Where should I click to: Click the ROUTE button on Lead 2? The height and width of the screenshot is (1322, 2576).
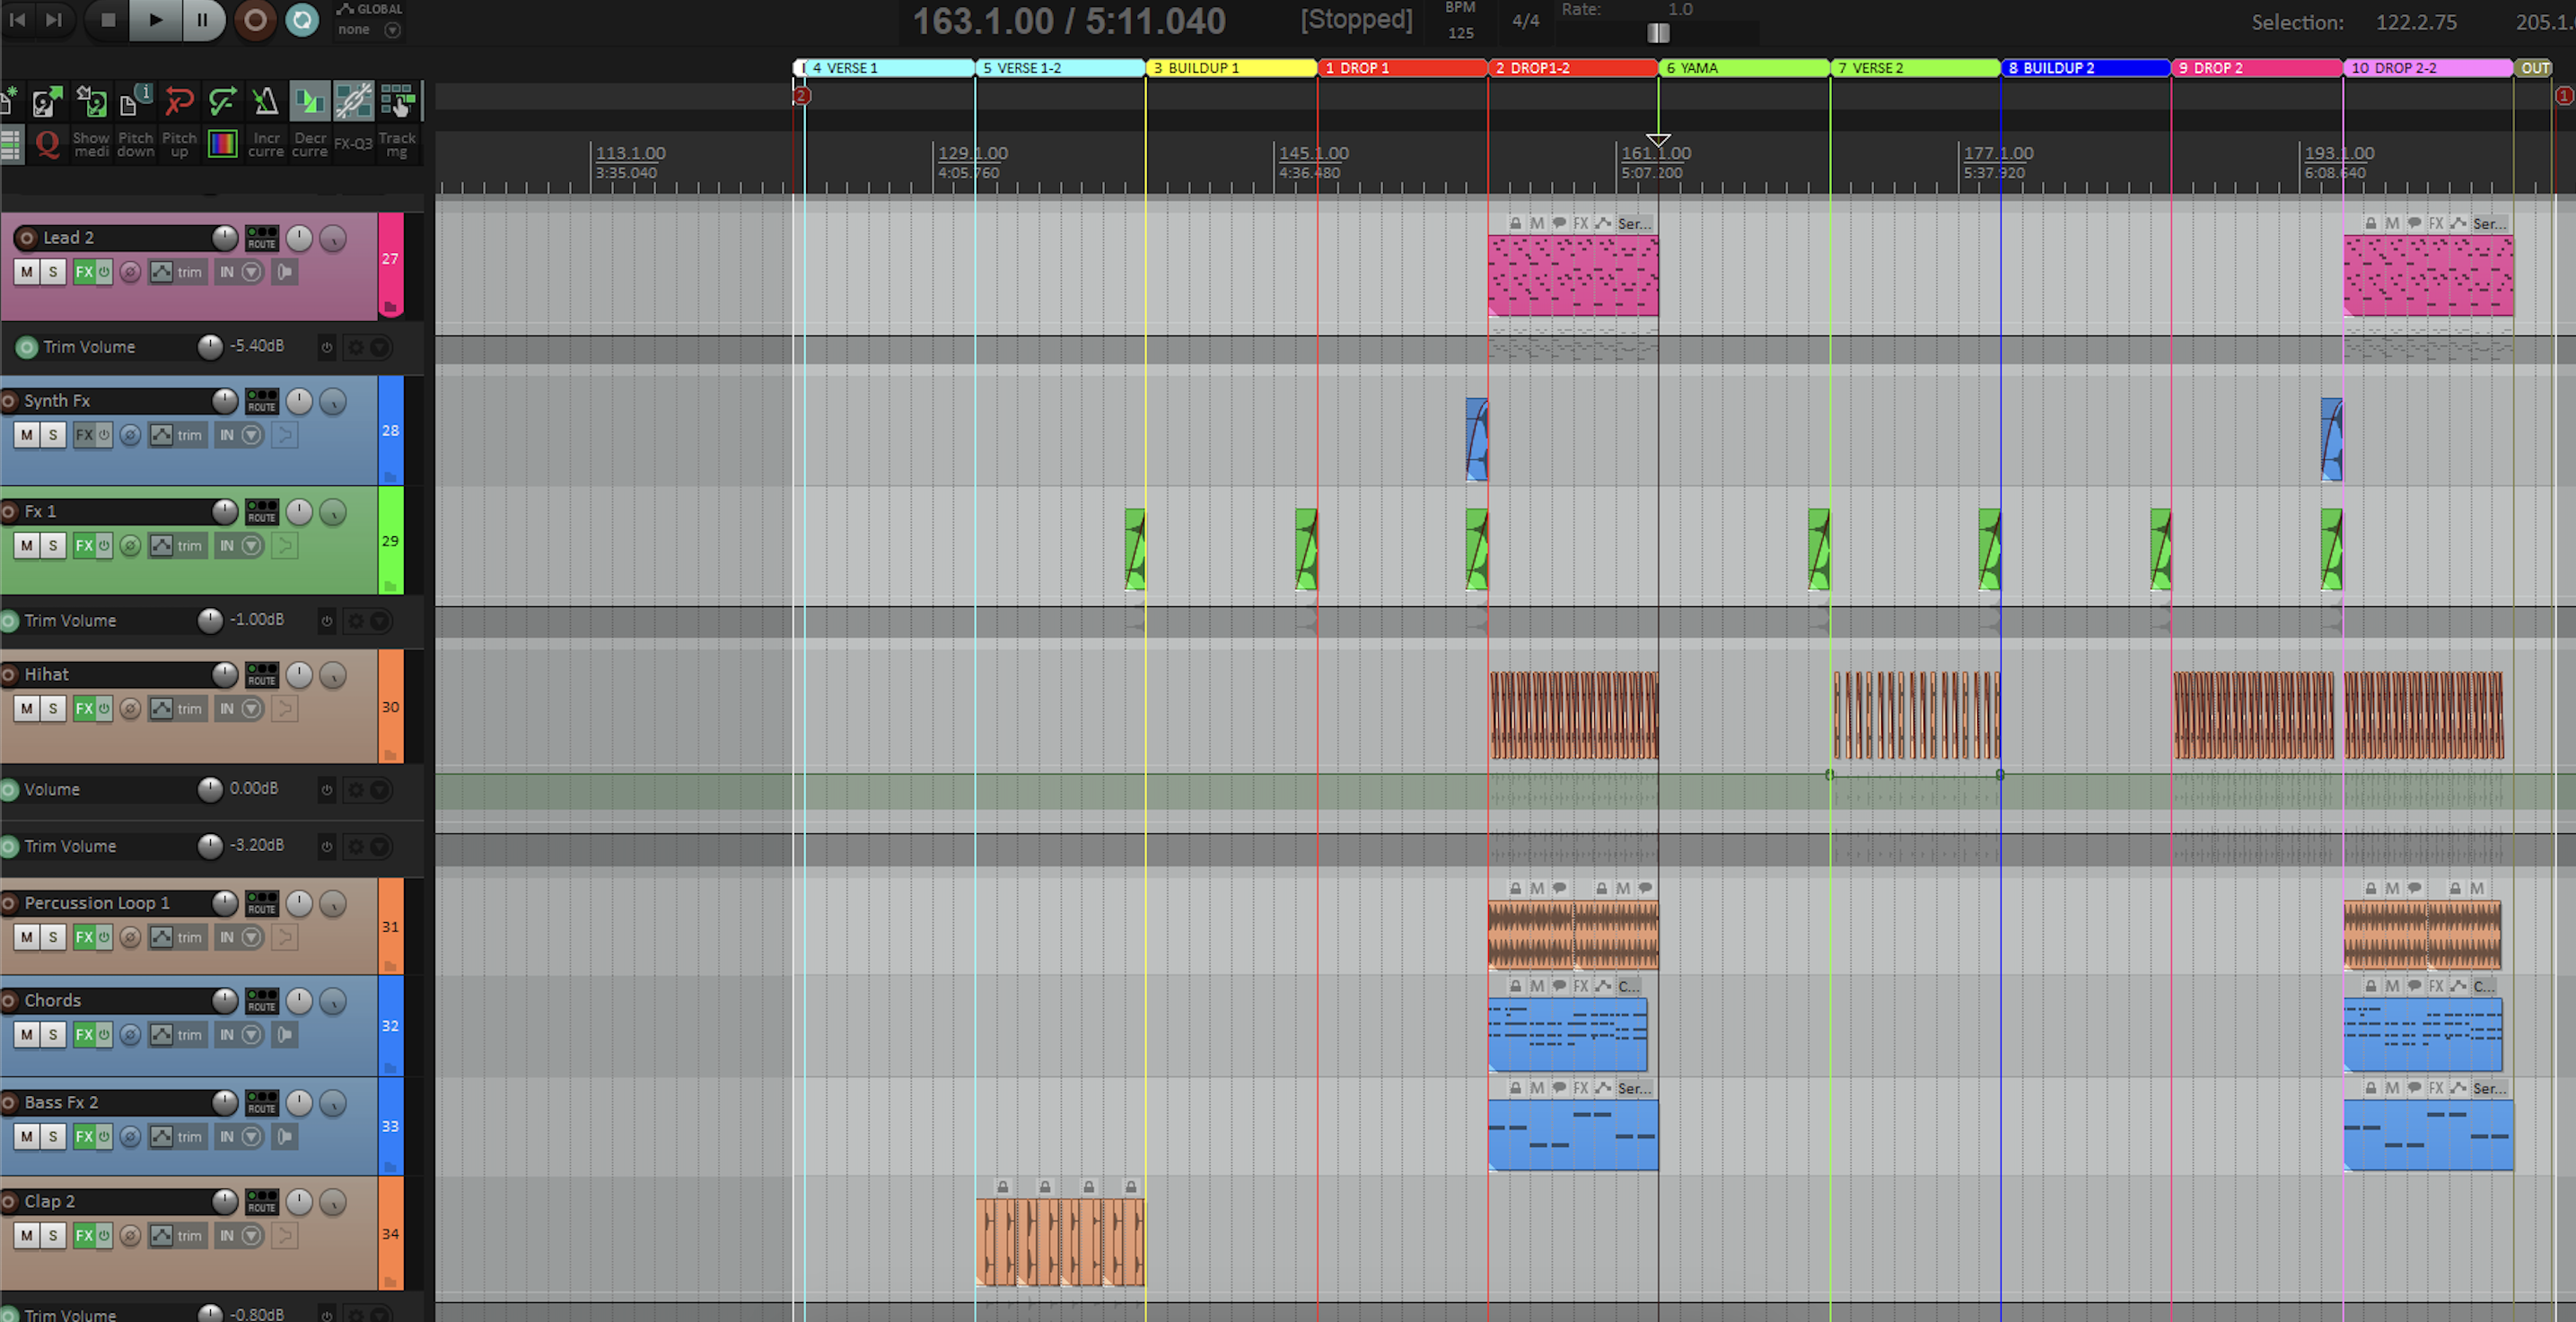pyautogui.click(x=262, y=238)
